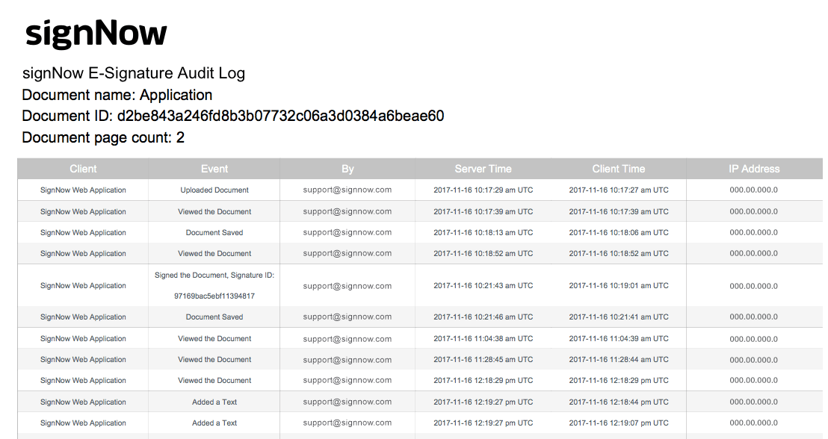This screenshot has width=828, height=439.
Task: Click the Client column header
Action: click(x=83, y=169)
